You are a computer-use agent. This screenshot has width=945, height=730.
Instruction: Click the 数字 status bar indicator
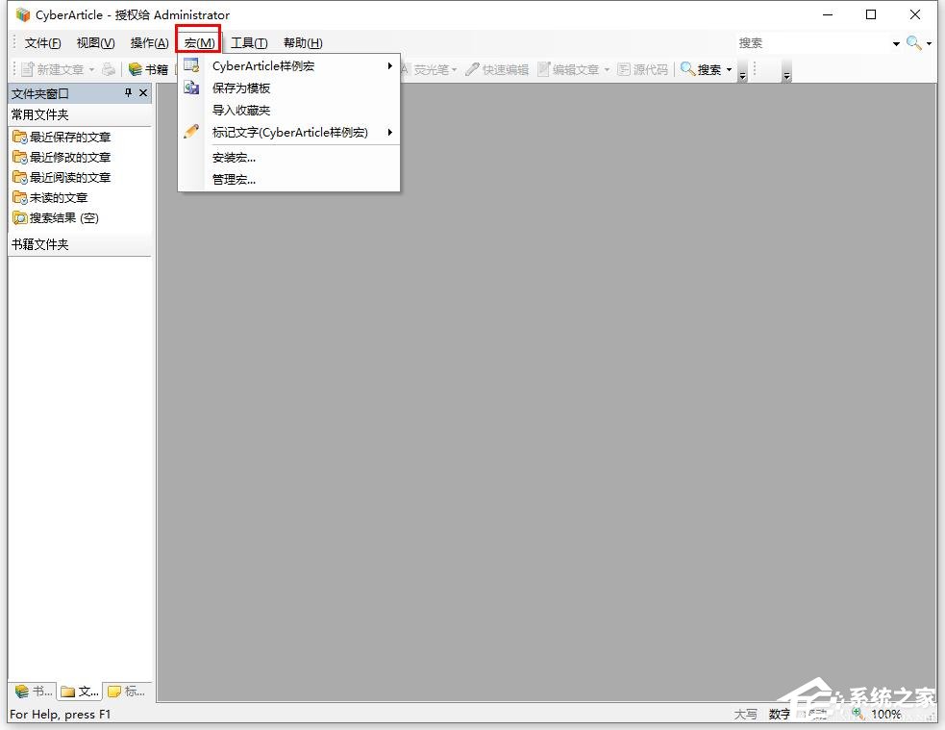pyautogui.click(x=780, y=715)
